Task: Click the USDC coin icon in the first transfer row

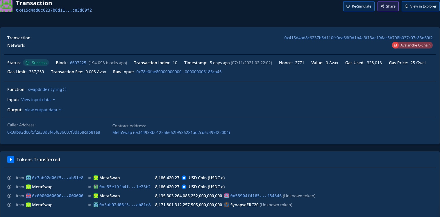Action: 184,178
